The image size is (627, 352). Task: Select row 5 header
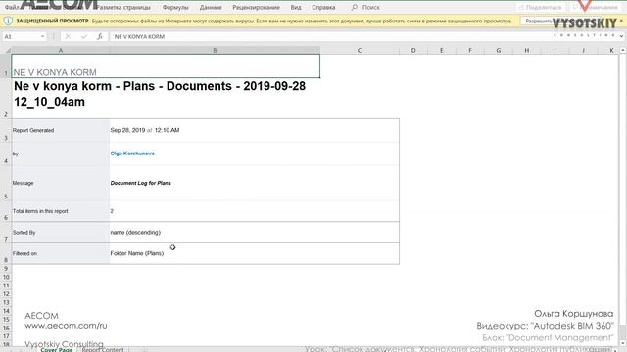(x=6, y=183)
